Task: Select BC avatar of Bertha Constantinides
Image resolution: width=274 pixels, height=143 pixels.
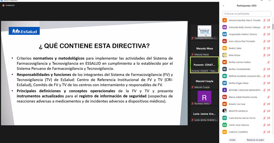Action: tap(224, 69)
